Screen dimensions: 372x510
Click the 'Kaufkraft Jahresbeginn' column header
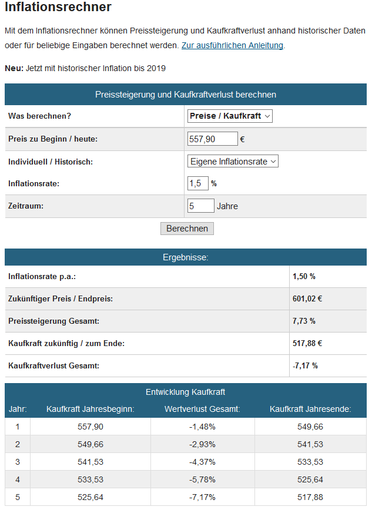[90, 409]
